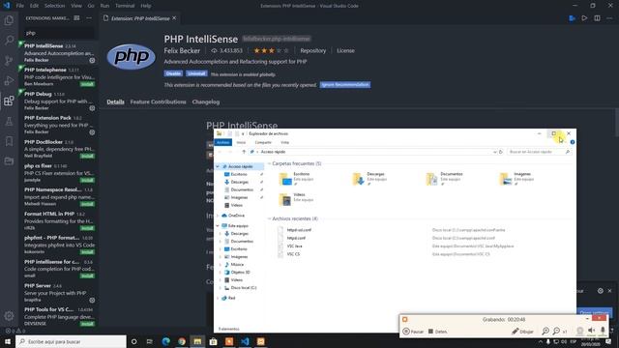This screenshot has width=619, height=348.
Task: Click the Windows Start button
Action: [8, 341]
